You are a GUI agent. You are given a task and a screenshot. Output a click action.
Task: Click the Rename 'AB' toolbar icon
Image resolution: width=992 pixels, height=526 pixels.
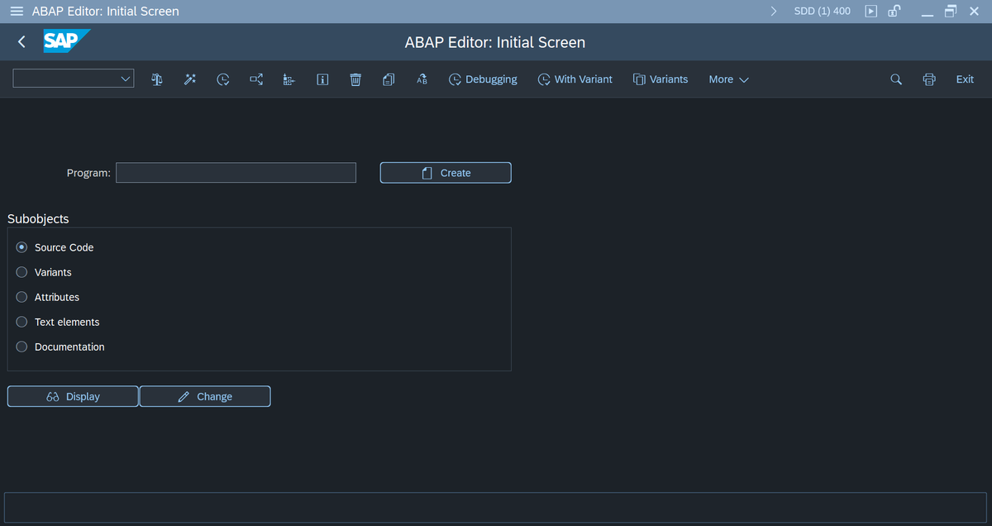click(422, 79)
